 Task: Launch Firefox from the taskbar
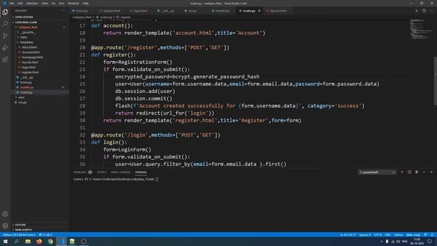(39, 241)
